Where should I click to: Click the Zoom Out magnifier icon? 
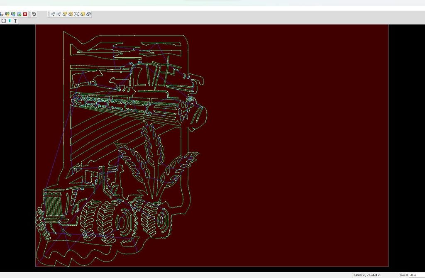(x=59, y=14)
